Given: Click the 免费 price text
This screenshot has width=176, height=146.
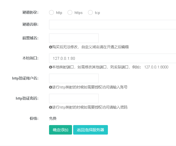Looking at the screenshot, I should tap(53, 118).
